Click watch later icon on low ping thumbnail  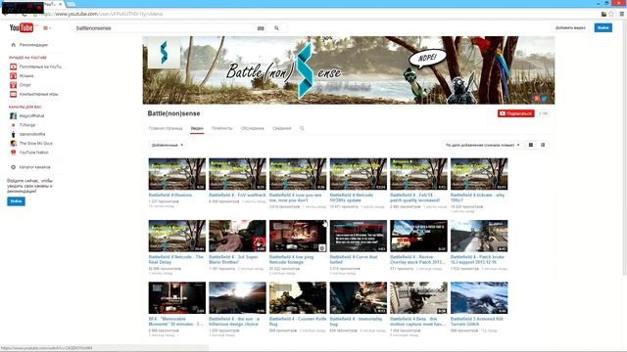[x=321, y=247]
